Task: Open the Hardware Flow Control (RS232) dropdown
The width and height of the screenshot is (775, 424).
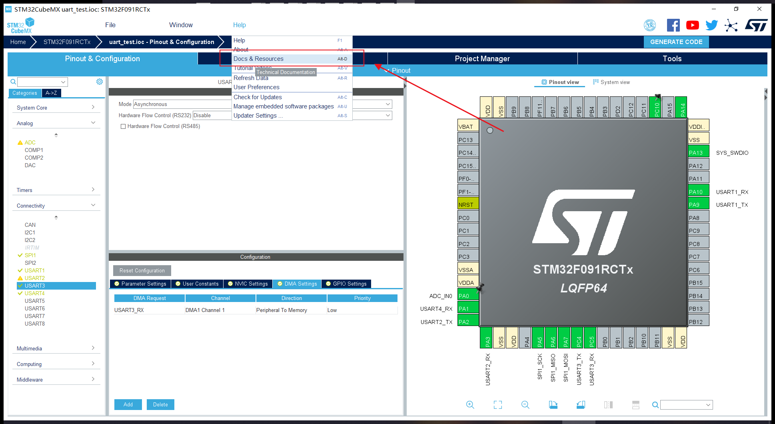Action: 387,115
